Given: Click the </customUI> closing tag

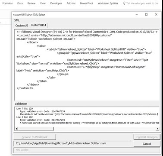Looking at the screenshot, I should coord(25,88).
